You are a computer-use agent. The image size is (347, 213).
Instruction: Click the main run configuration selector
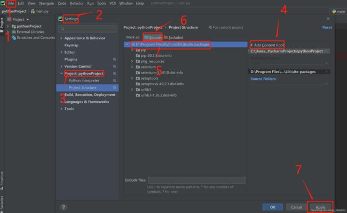(338, 11)
